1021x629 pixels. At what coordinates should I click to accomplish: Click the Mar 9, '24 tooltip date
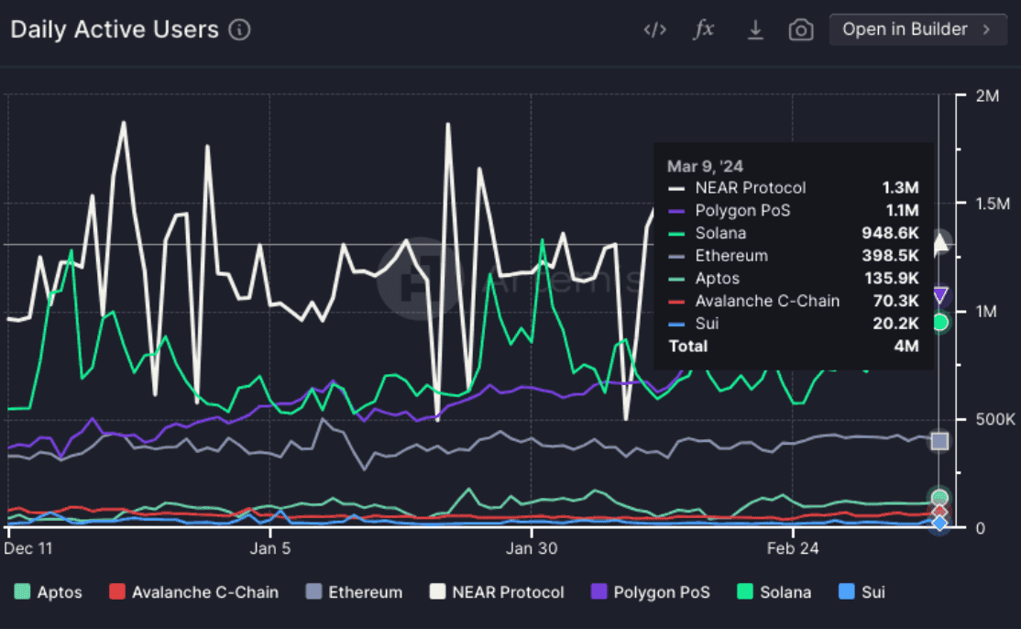[705, 166]
